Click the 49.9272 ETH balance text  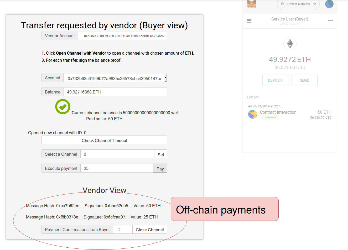click(290, 60)
